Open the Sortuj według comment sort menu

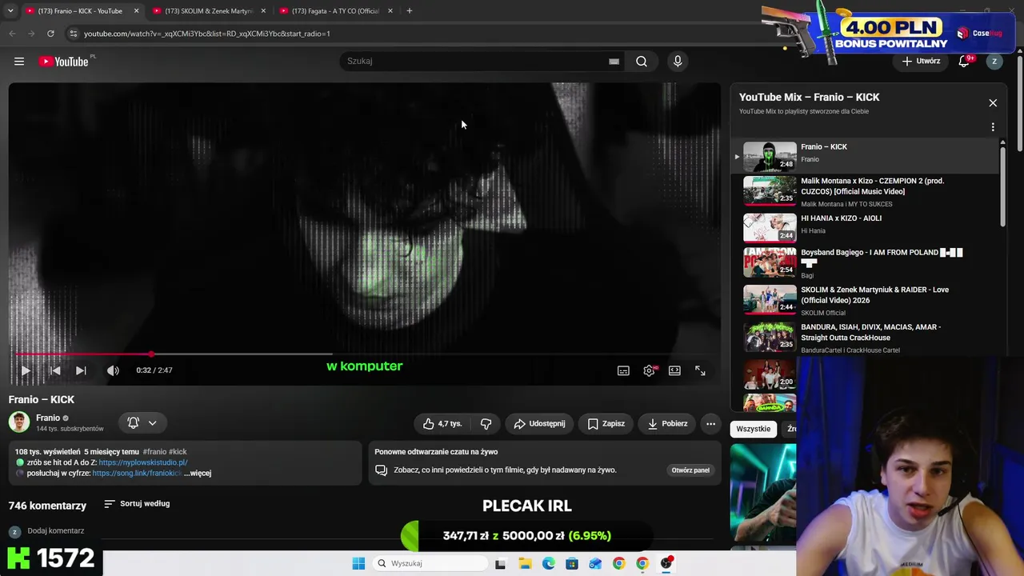[x=137, y=504]
